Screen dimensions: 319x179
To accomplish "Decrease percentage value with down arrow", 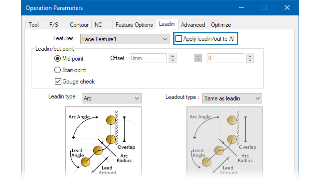I will coord(250,61).
